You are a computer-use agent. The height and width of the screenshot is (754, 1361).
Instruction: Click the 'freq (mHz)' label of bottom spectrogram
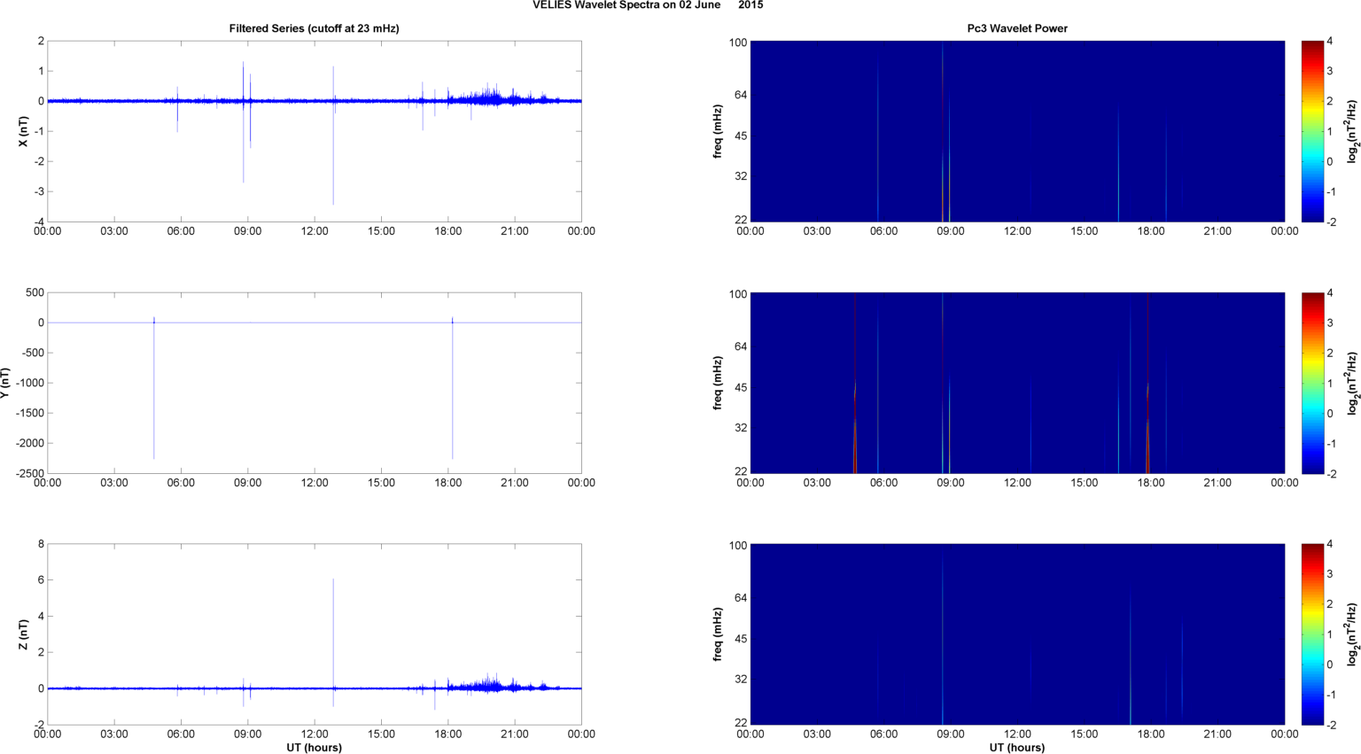coord(718,634)
